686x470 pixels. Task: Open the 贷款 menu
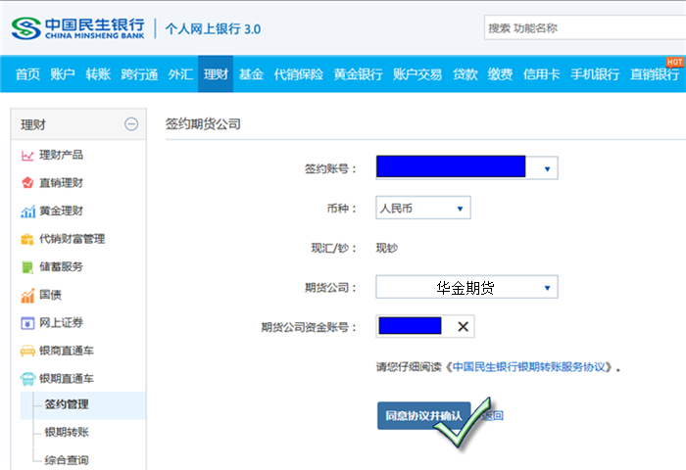[465, 74]
